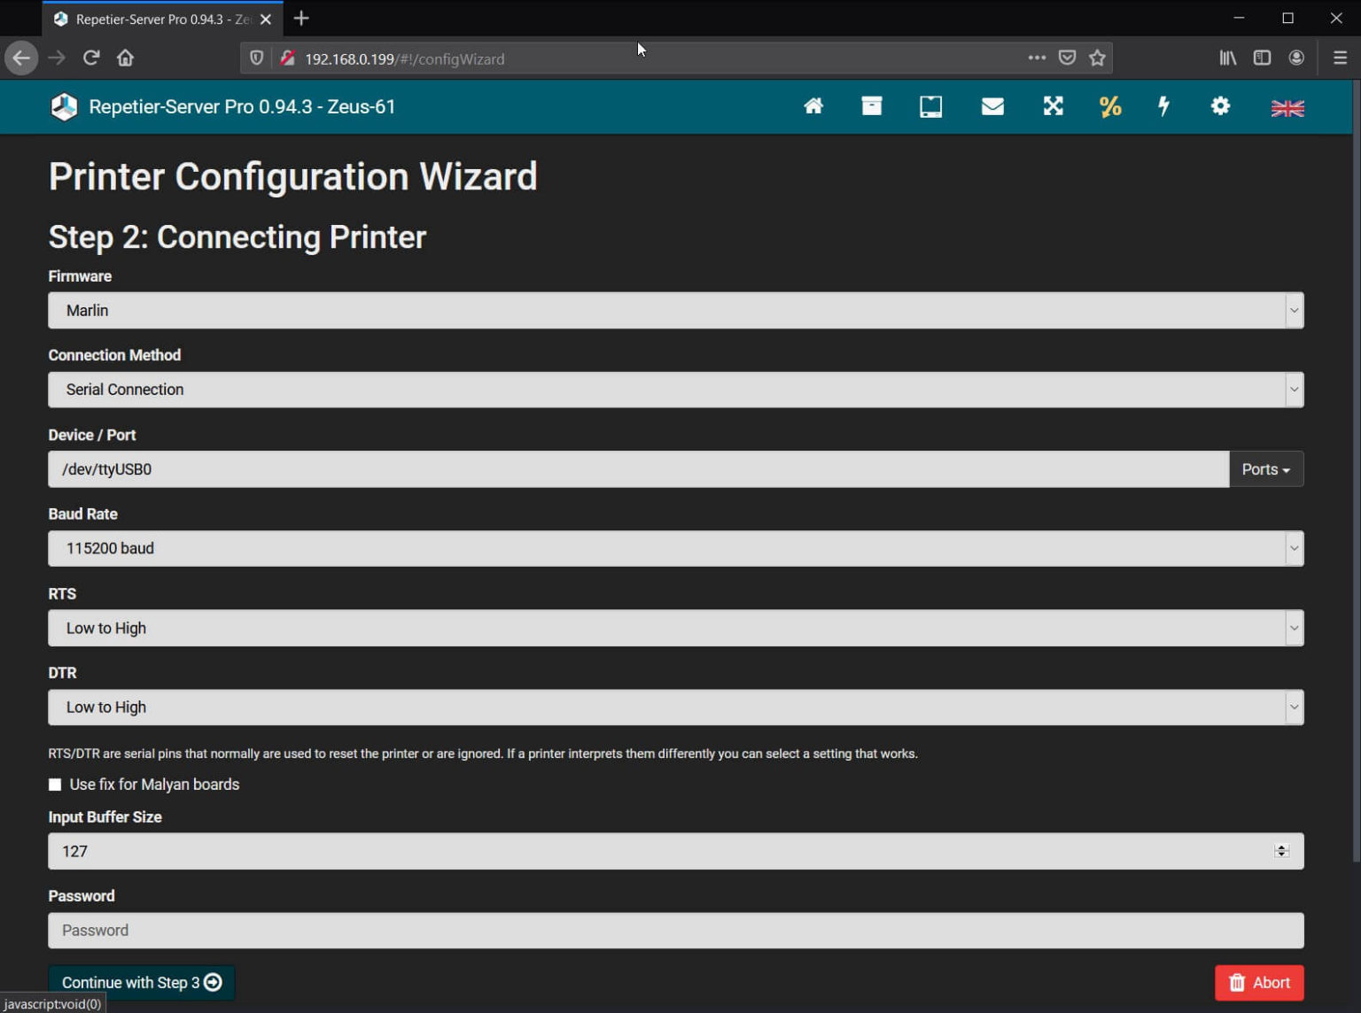Open the home dashboard icon in navbar
This screenshot has height=1013, width=1361.
tap(813, 107)
